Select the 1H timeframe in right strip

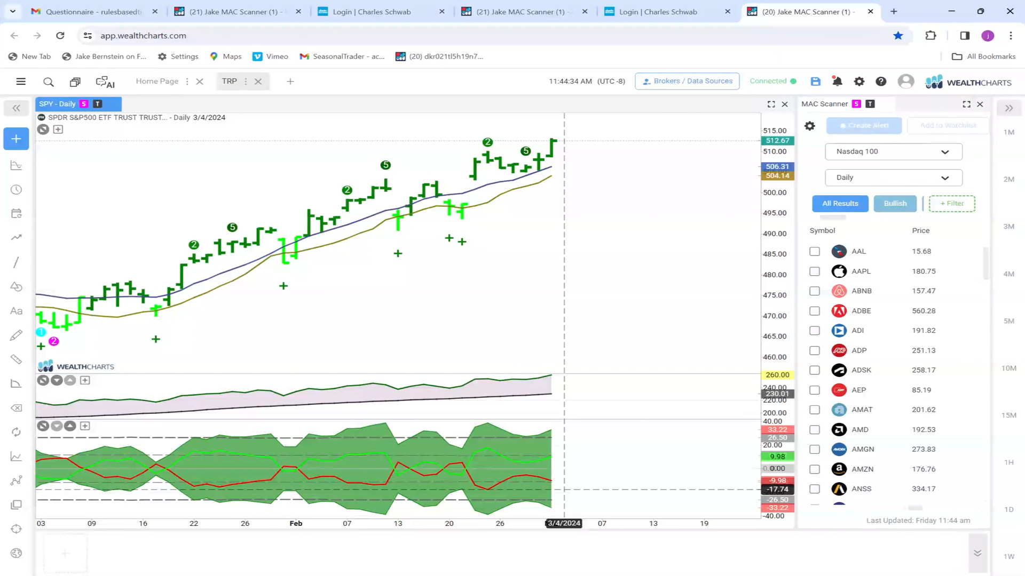click(x=1008, y=462)
